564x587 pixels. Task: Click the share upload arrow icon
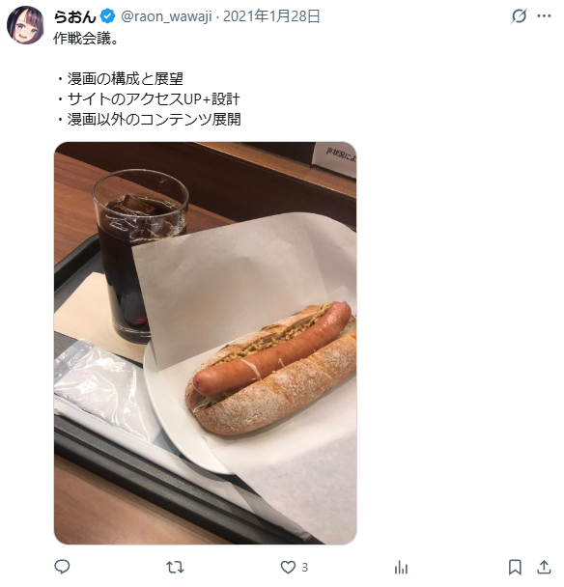coord(544,567)
